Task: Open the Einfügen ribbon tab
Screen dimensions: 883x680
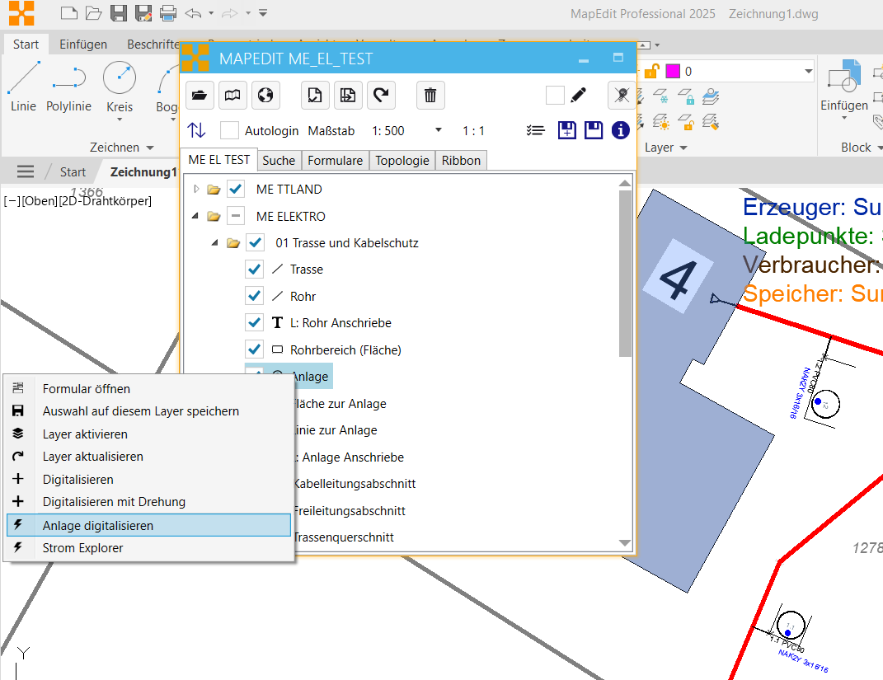Action: click(83, 45)
